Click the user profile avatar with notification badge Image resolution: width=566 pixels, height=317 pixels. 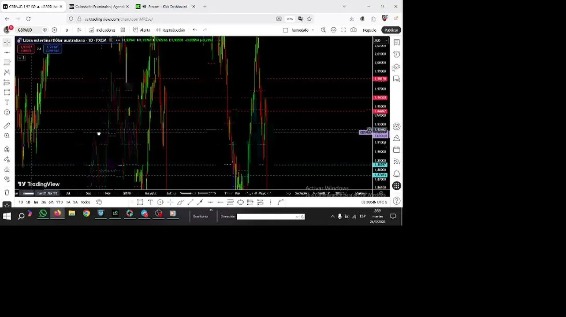click(7, 29)
